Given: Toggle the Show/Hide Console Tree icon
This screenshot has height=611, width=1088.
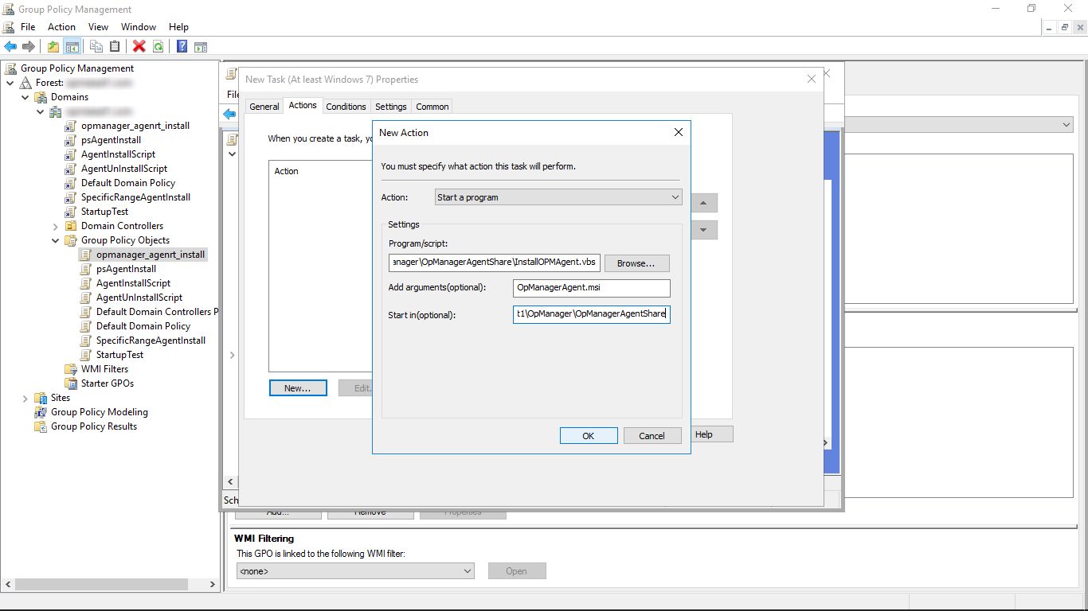Looking at the screenshot, I should 72,47.
